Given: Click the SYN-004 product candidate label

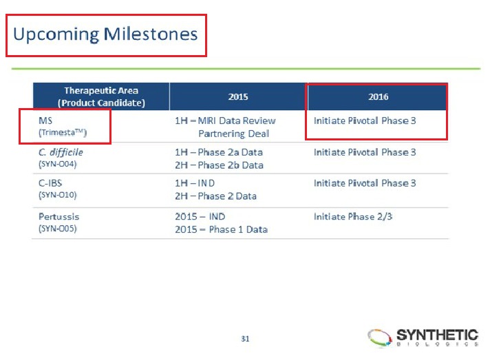Looking at the screenshot, I should click(x=57, y=165).
